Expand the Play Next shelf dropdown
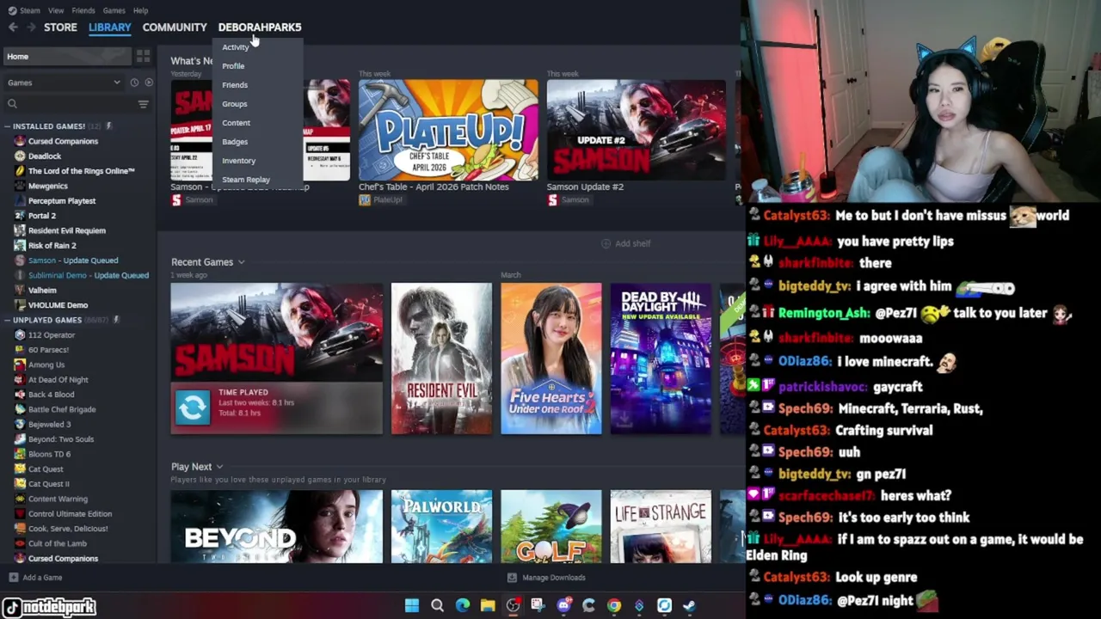 click(219, 467)
